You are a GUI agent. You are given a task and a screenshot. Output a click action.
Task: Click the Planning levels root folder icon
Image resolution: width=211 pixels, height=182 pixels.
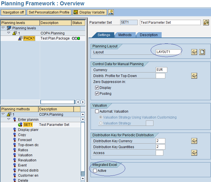[9, 28]
